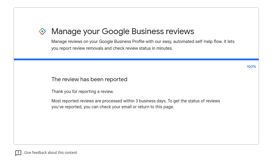
Task: Click Thank you for reporting a review text
Action: coord(83,92)
